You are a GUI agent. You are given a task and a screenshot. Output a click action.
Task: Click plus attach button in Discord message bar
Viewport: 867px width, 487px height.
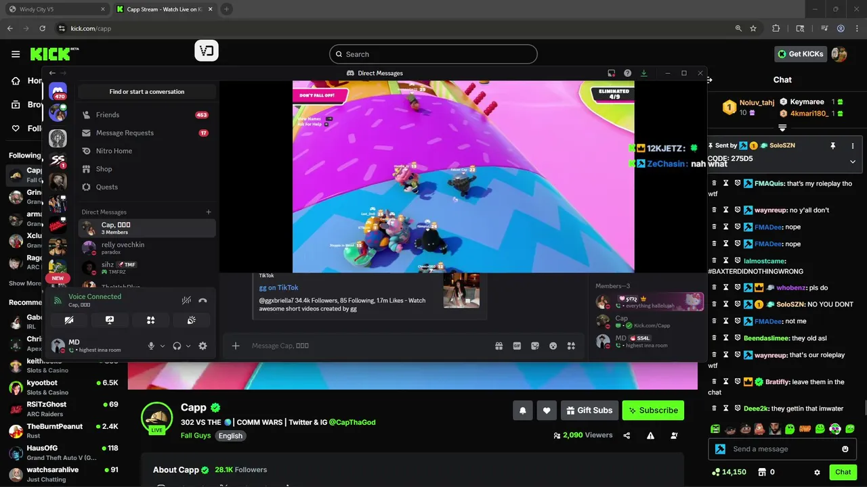[236, 346]
